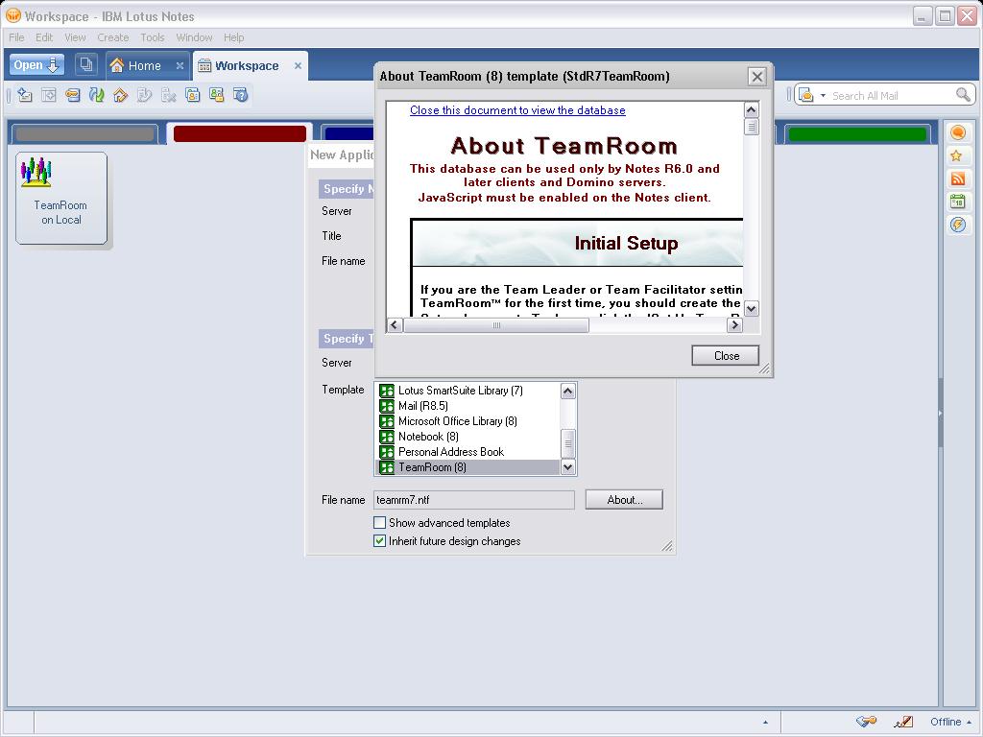
Task: Click the greyed checklist toolbar icon
Action: point(144,95)
